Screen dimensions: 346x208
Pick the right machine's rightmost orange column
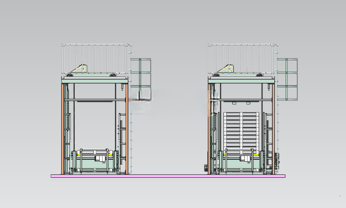[x=273, y=129]
